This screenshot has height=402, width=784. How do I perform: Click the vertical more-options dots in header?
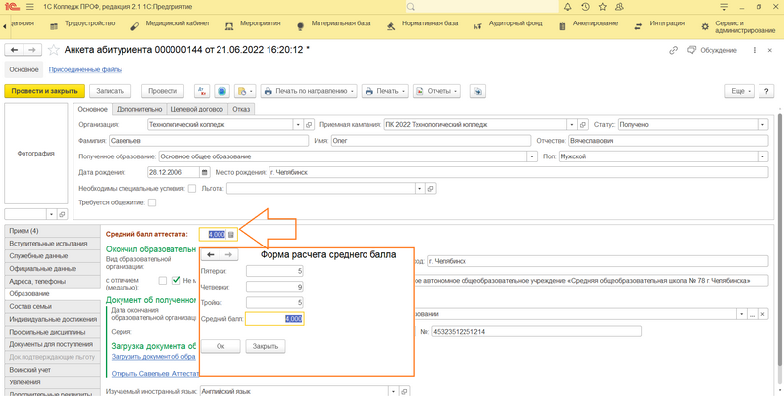point(756,49)
